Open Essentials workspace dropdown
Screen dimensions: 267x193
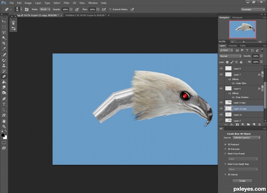point(253,10)
